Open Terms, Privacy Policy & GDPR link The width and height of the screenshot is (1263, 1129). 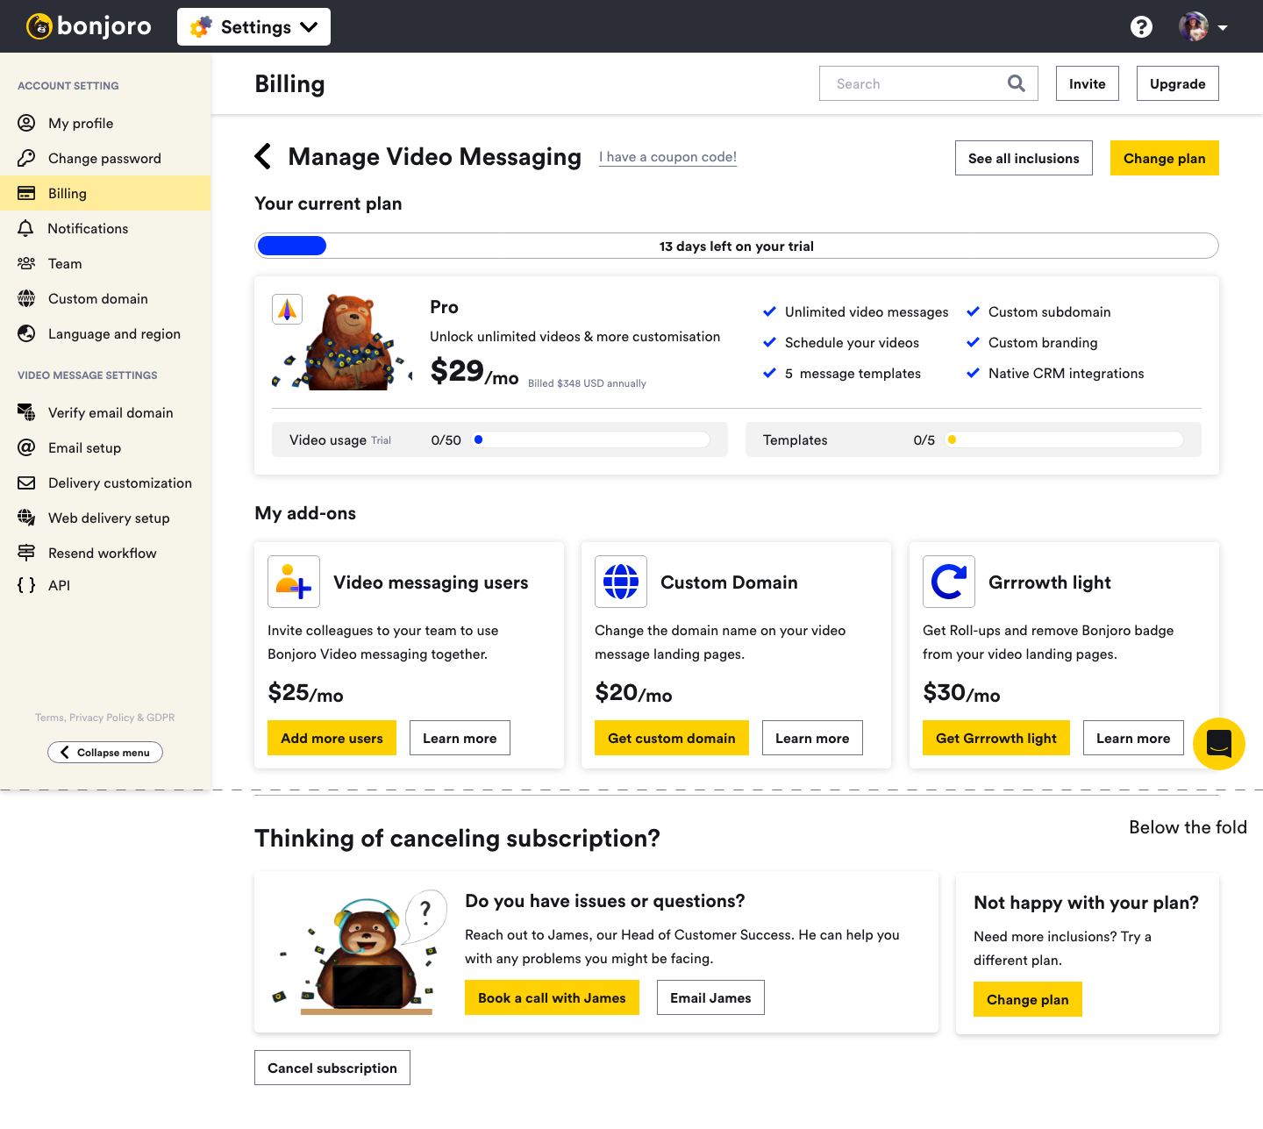pyautogui.click(x=105, y=718)
